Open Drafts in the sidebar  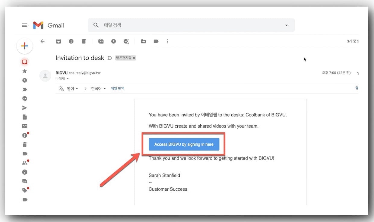click(x=25, y=117)
